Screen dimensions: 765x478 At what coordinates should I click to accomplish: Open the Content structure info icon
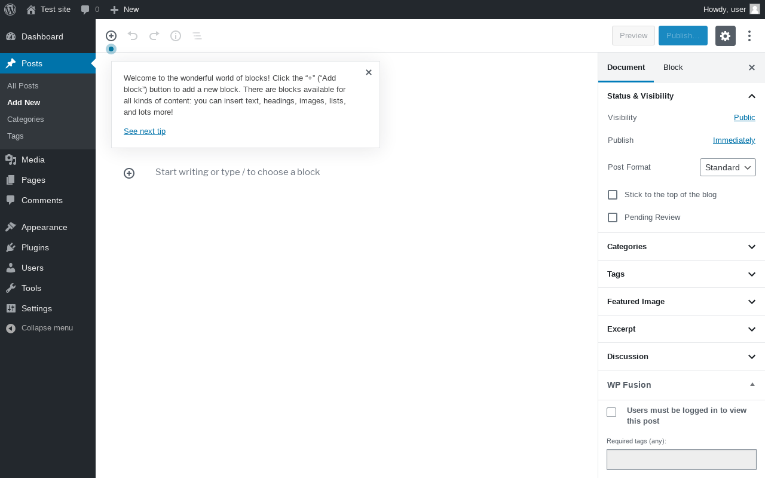click(x=176, y=36)
